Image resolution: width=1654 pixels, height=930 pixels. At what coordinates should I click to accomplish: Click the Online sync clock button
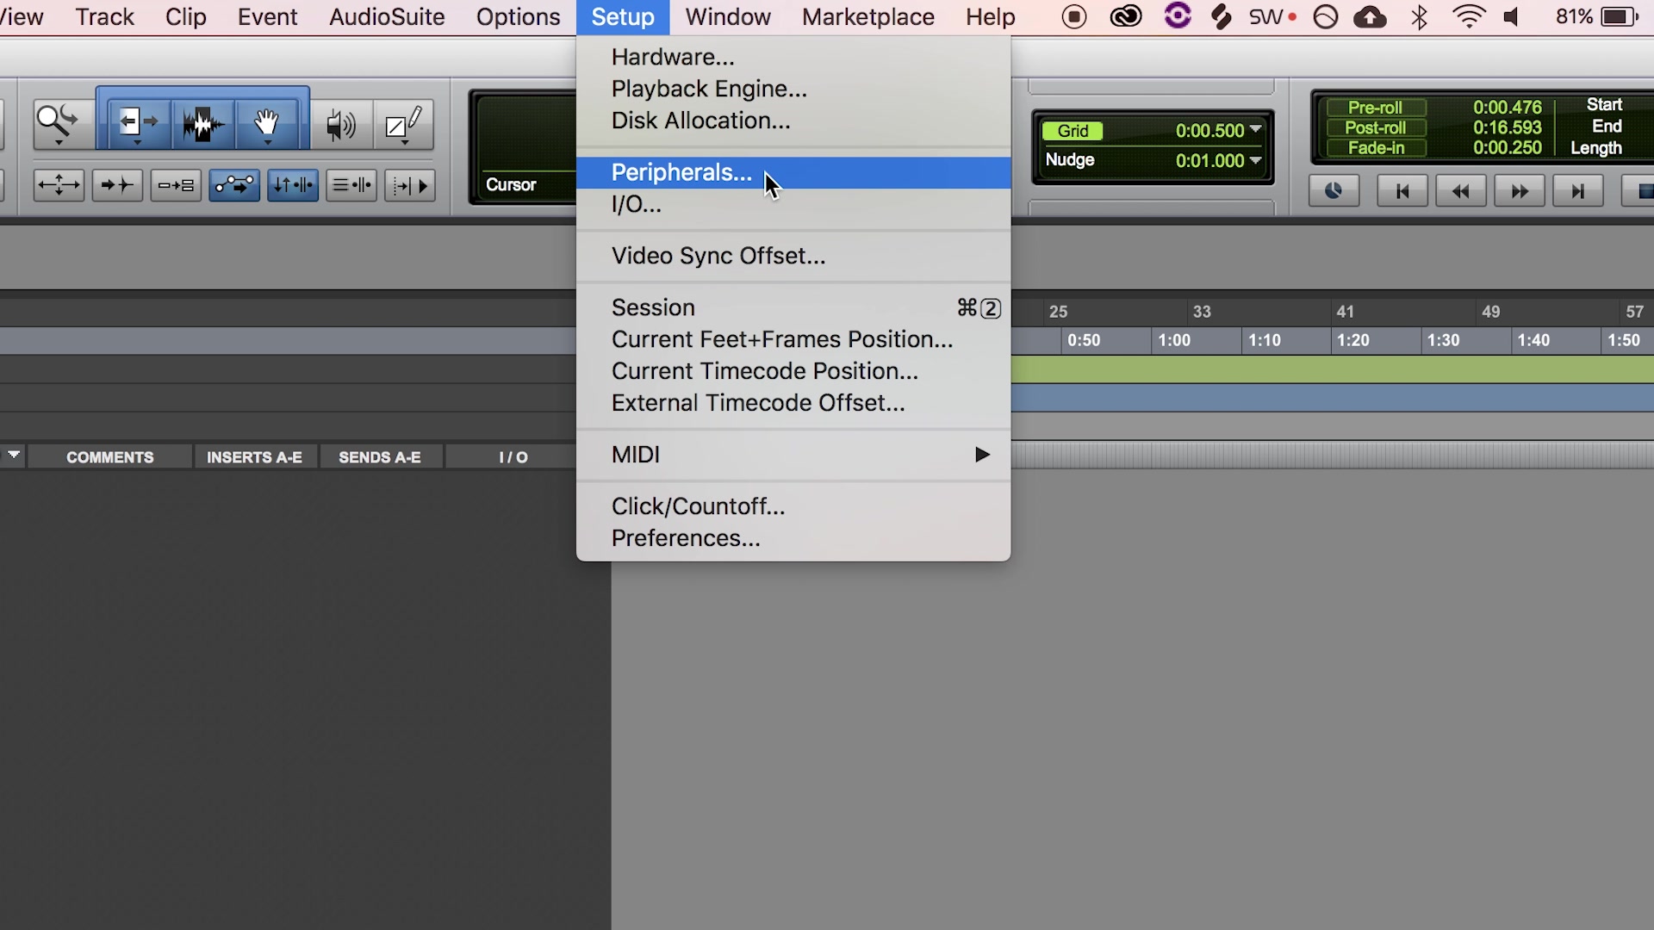[x=1334, y=191]
